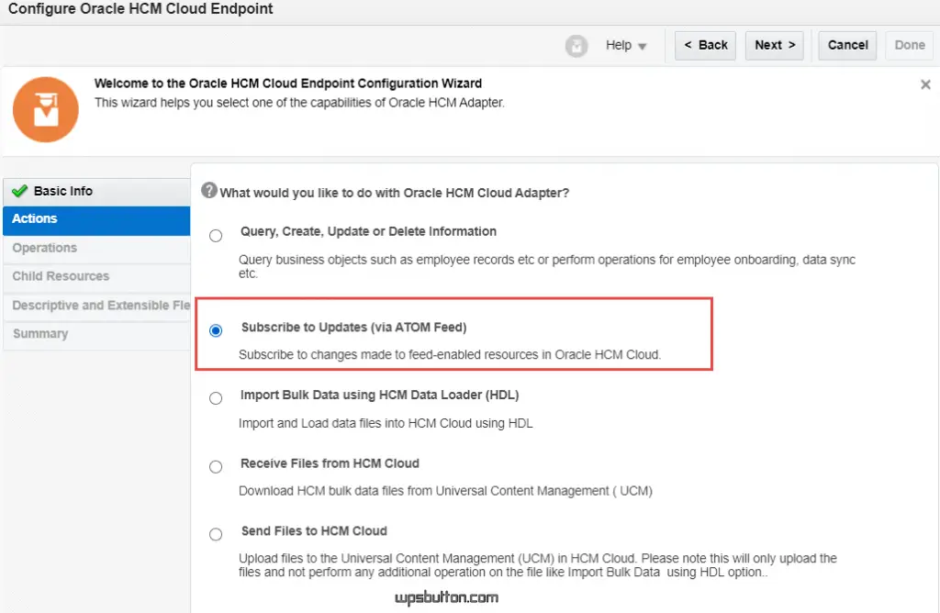Click 'Import Bulk Data using HCM Data Loader' label
Image resolution: width=940 pixels, height=613 pixels.
[x=379, y=395]
